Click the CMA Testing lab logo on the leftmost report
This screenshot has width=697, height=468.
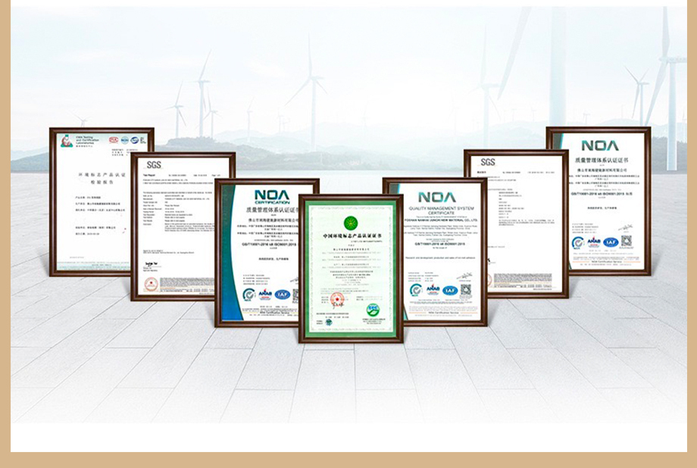[67, 141]
